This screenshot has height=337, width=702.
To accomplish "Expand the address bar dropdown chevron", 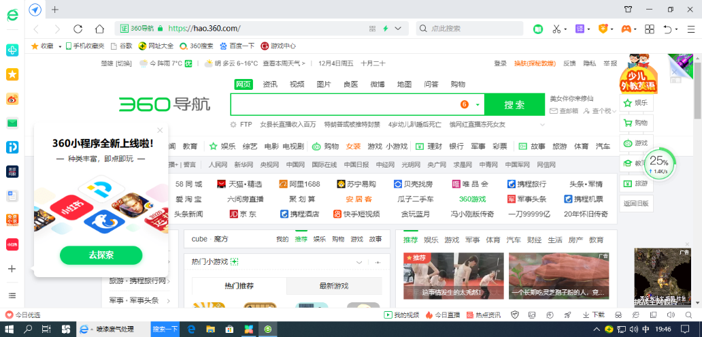I will point(397,29).
